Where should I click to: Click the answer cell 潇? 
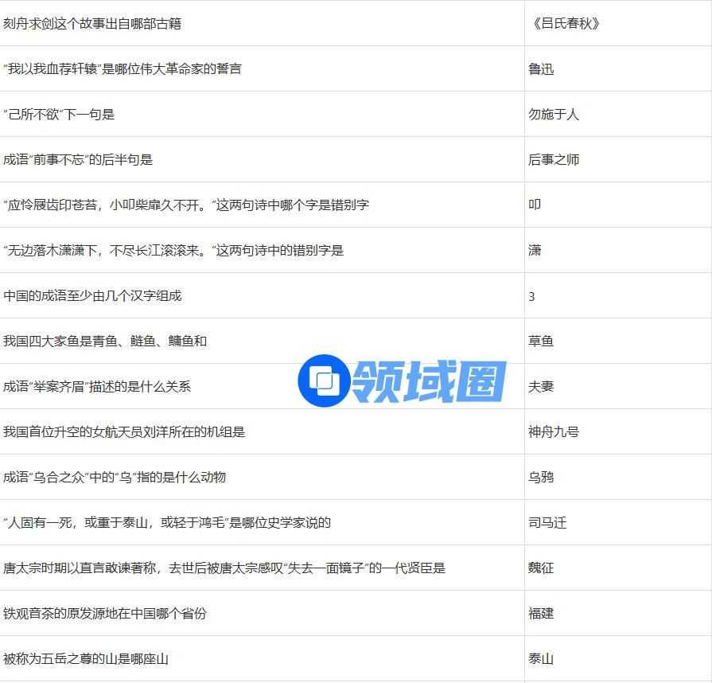(x=535, y=251)
